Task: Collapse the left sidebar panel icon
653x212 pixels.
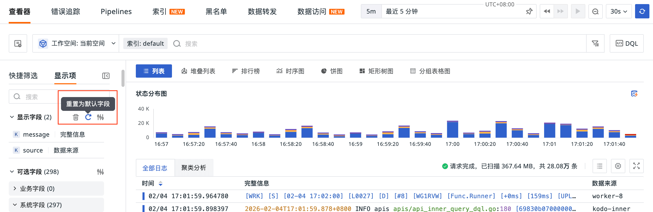Action: 106,76
